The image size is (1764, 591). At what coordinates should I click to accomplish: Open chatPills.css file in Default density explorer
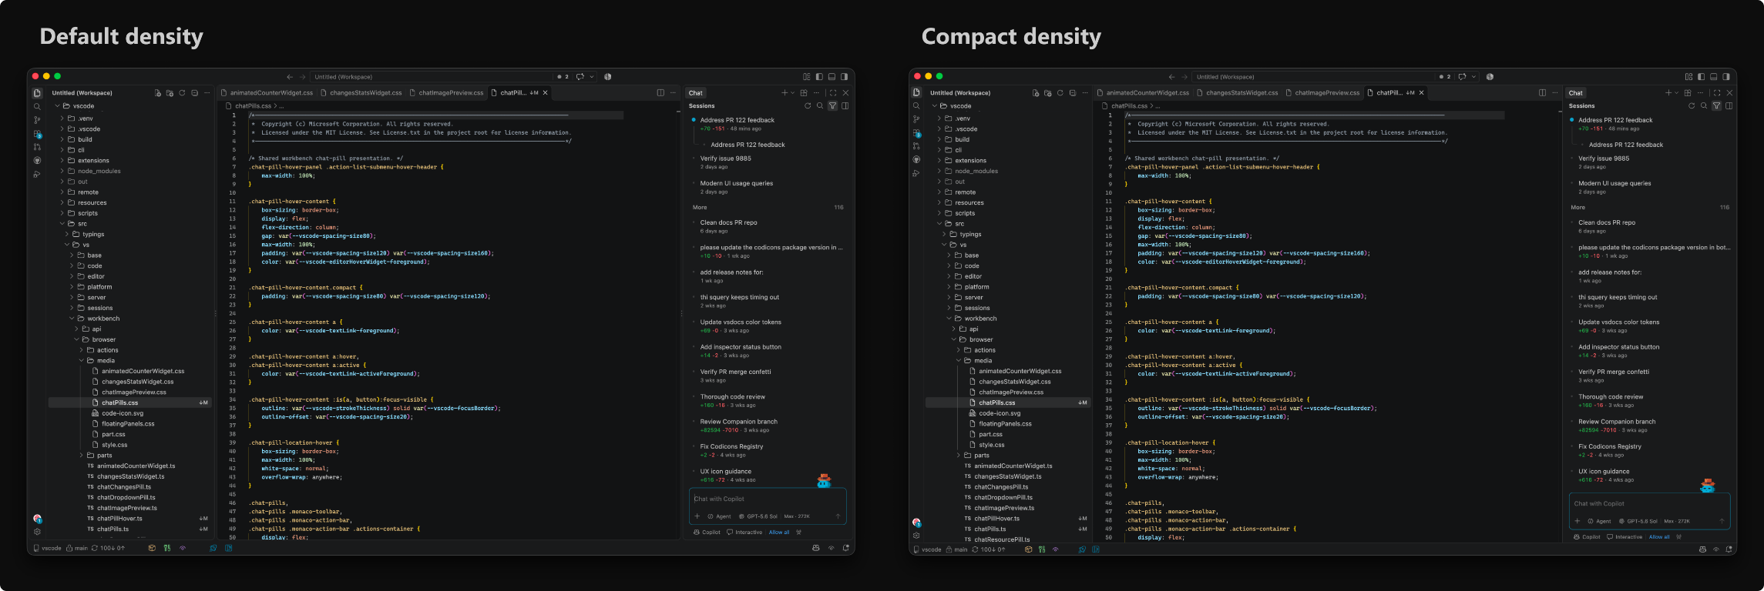129,402
